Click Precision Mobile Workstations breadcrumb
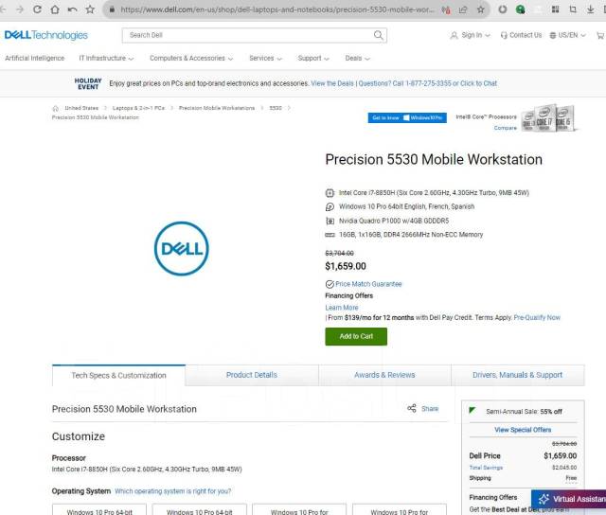The width and height of the screenshot is (606, 515). pyautogui.click(x=217, y=108)
